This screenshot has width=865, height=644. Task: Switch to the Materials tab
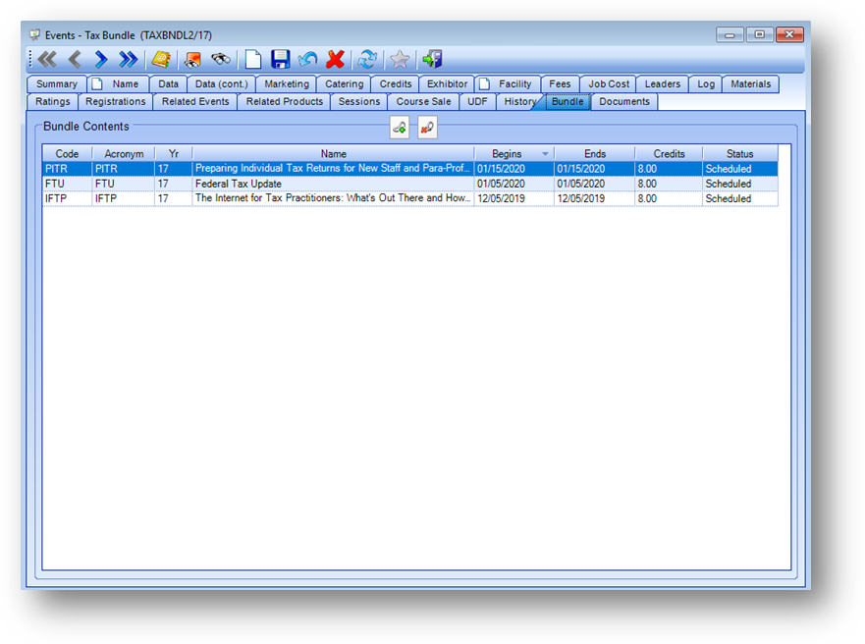[751, 83]
